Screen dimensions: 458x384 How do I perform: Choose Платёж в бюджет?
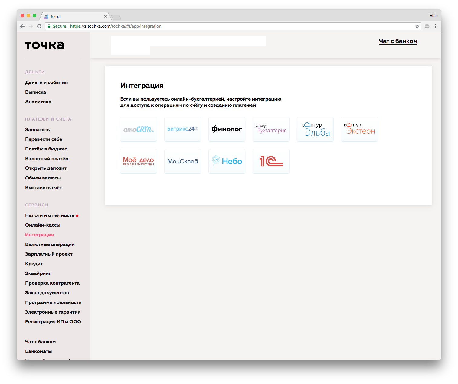(46, 149)
